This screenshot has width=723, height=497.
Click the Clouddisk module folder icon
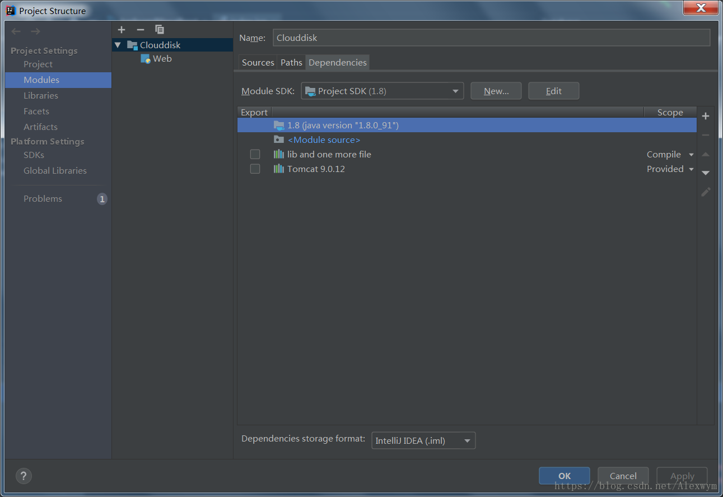click(132, 45)
